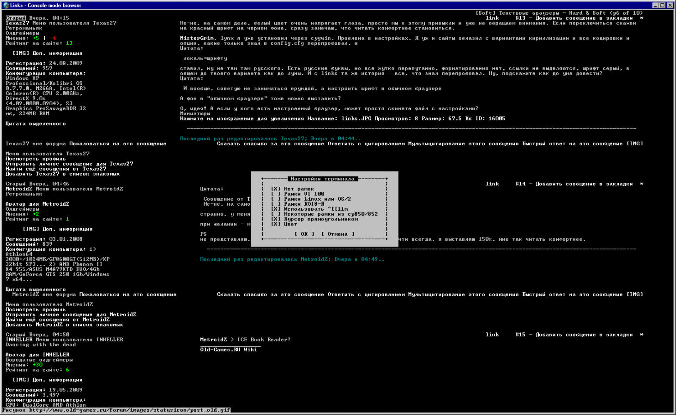Click the "Регистрация: 19.05.2009" line

coord(44,390)
